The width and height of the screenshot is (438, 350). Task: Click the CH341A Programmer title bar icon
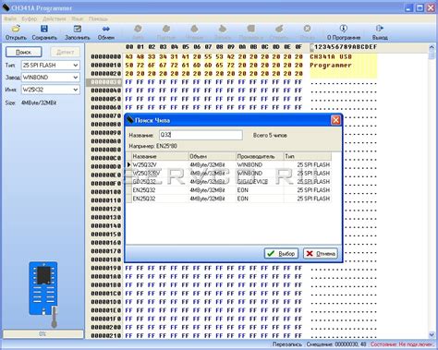tap(6, 7)
